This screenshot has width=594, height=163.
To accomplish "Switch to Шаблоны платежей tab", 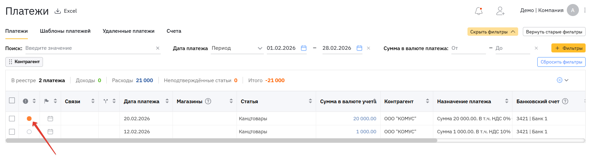I will click(x=65, y=31).
